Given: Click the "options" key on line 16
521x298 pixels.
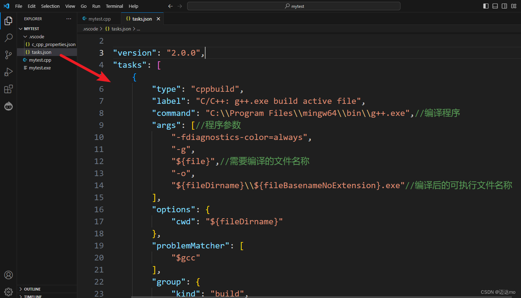Looking at the screenshot, I should pos(174,209).
